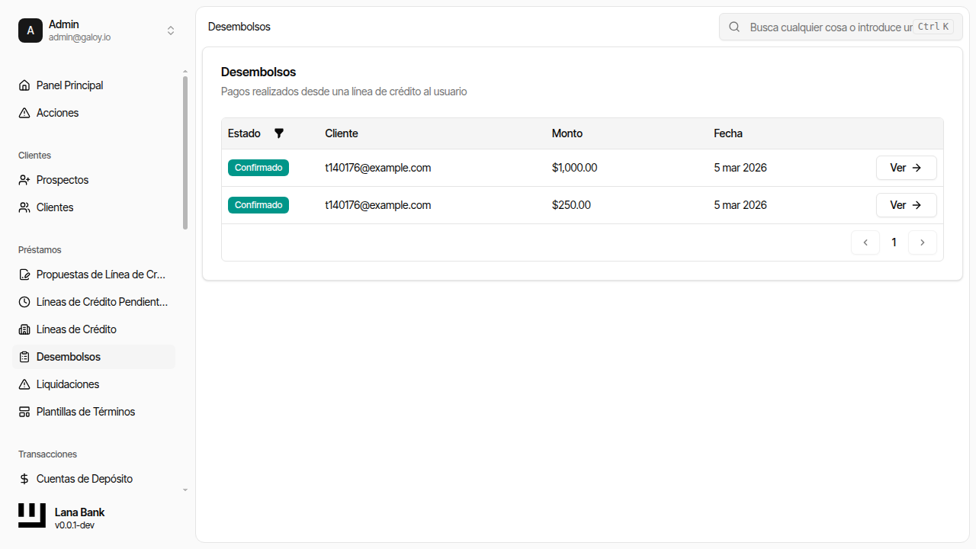Click the Estado column filter funnel icon
976x549 pixels.
pyautogui.click(x=279, y=133)
